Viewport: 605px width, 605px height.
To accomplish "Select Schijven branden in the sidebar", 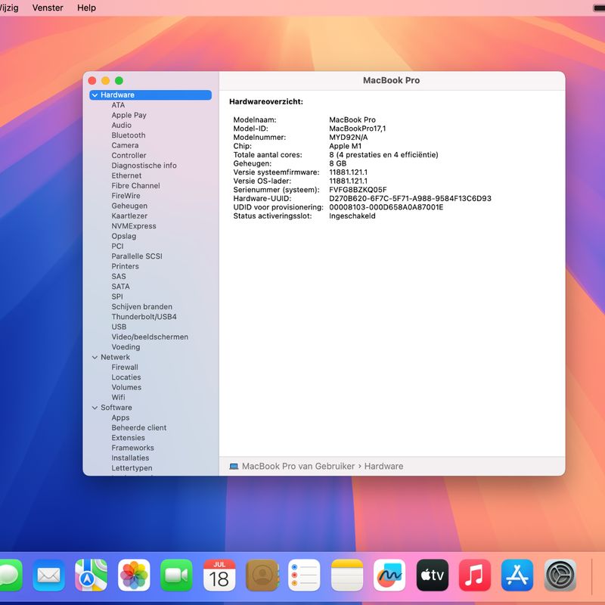I will (142, 306).
